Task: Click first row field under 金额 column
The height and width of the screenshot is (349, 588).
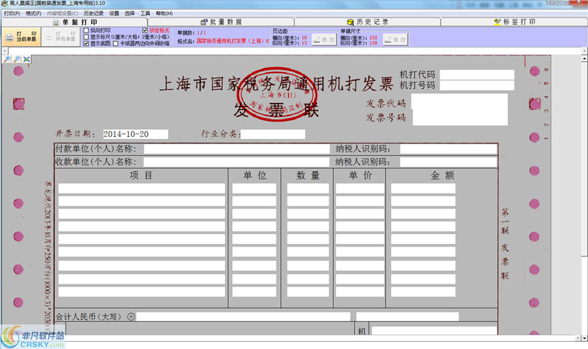Action: (423, 189)
